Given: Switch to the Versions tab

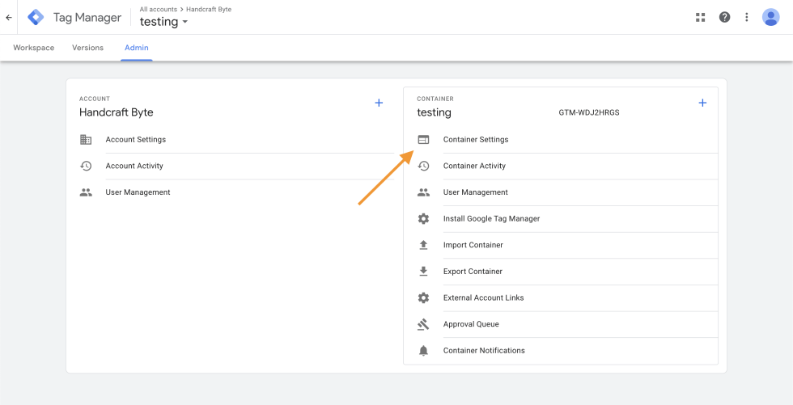Looking at the screenshot, I should pyautogui.click(x=87, y=48).
